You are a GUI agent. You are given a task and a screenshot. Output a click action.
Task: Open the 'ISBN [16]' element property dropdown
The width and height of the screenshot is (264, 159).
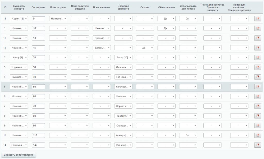123,116
